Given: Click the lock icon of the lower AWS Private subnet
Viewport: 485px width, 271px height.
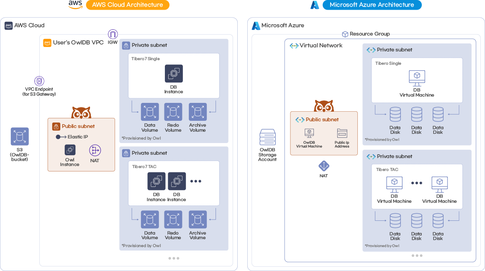Looking at the screenshot, I should pos(126,153).
